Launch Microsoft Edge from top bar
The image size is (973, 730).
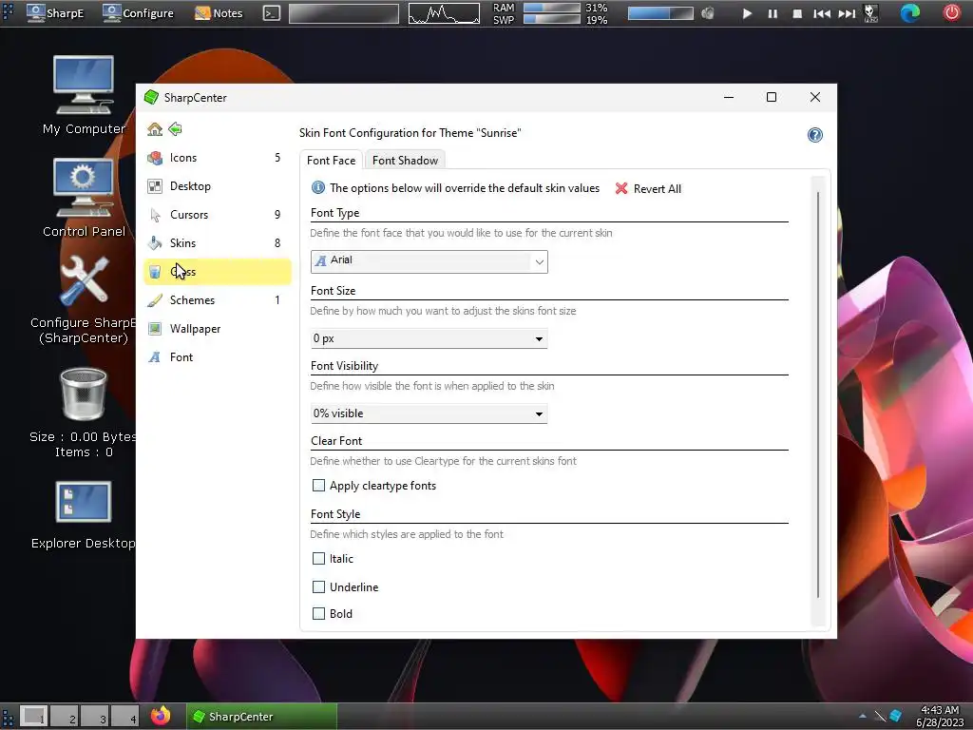pyautogui.click(x=910, y=13)
